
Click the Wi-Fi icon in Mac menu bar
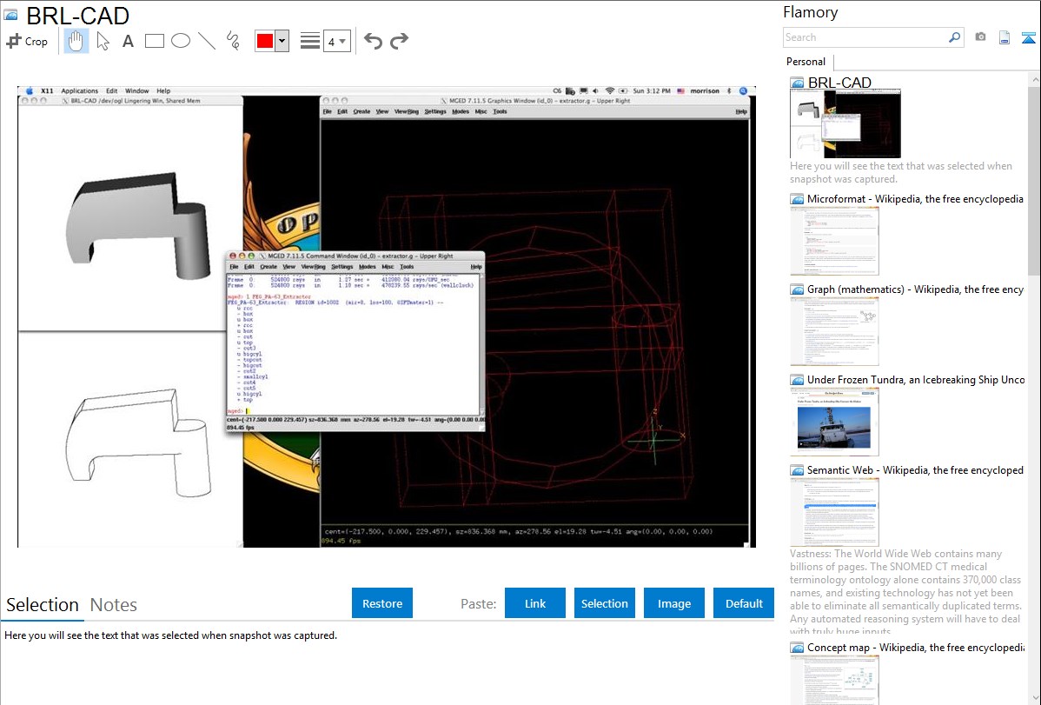point(609,91)
